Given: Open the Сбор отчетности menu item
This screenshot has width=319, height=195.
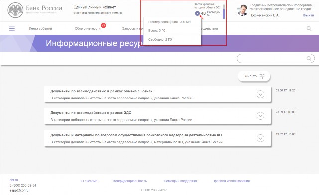Looking at the screenshot, I should 88,29.
